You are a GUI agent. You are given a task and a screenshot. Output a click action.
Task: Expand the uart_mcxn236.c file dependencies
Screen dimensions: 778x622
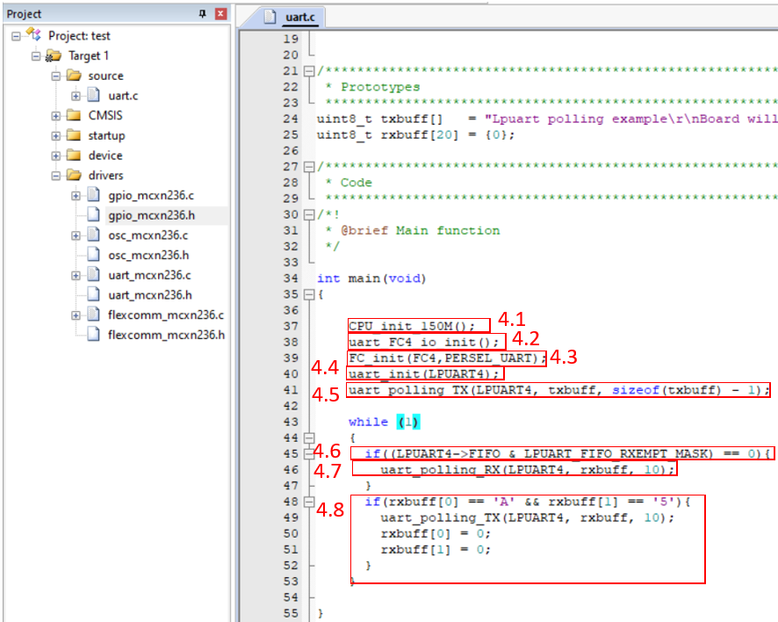click(76, 275)
